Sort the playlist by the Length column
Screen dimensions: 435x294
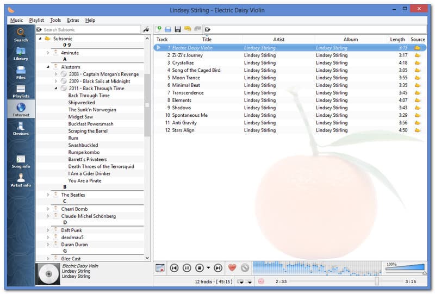pyautogui.click(x=397, y=39)
